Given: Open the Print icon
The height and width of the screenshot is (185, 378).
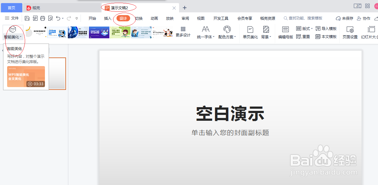Looking at the screenshot, I should 42,18.
